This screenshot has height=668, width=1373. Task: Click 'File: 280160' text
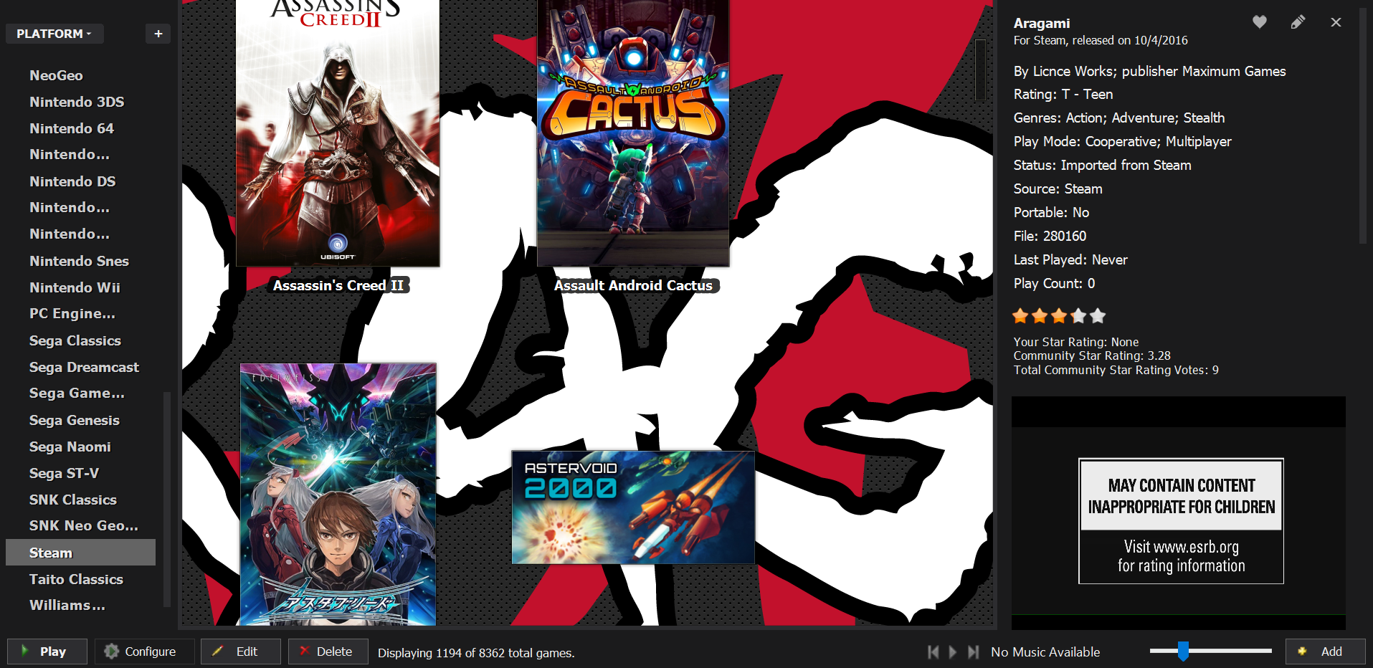(1050, 236)
